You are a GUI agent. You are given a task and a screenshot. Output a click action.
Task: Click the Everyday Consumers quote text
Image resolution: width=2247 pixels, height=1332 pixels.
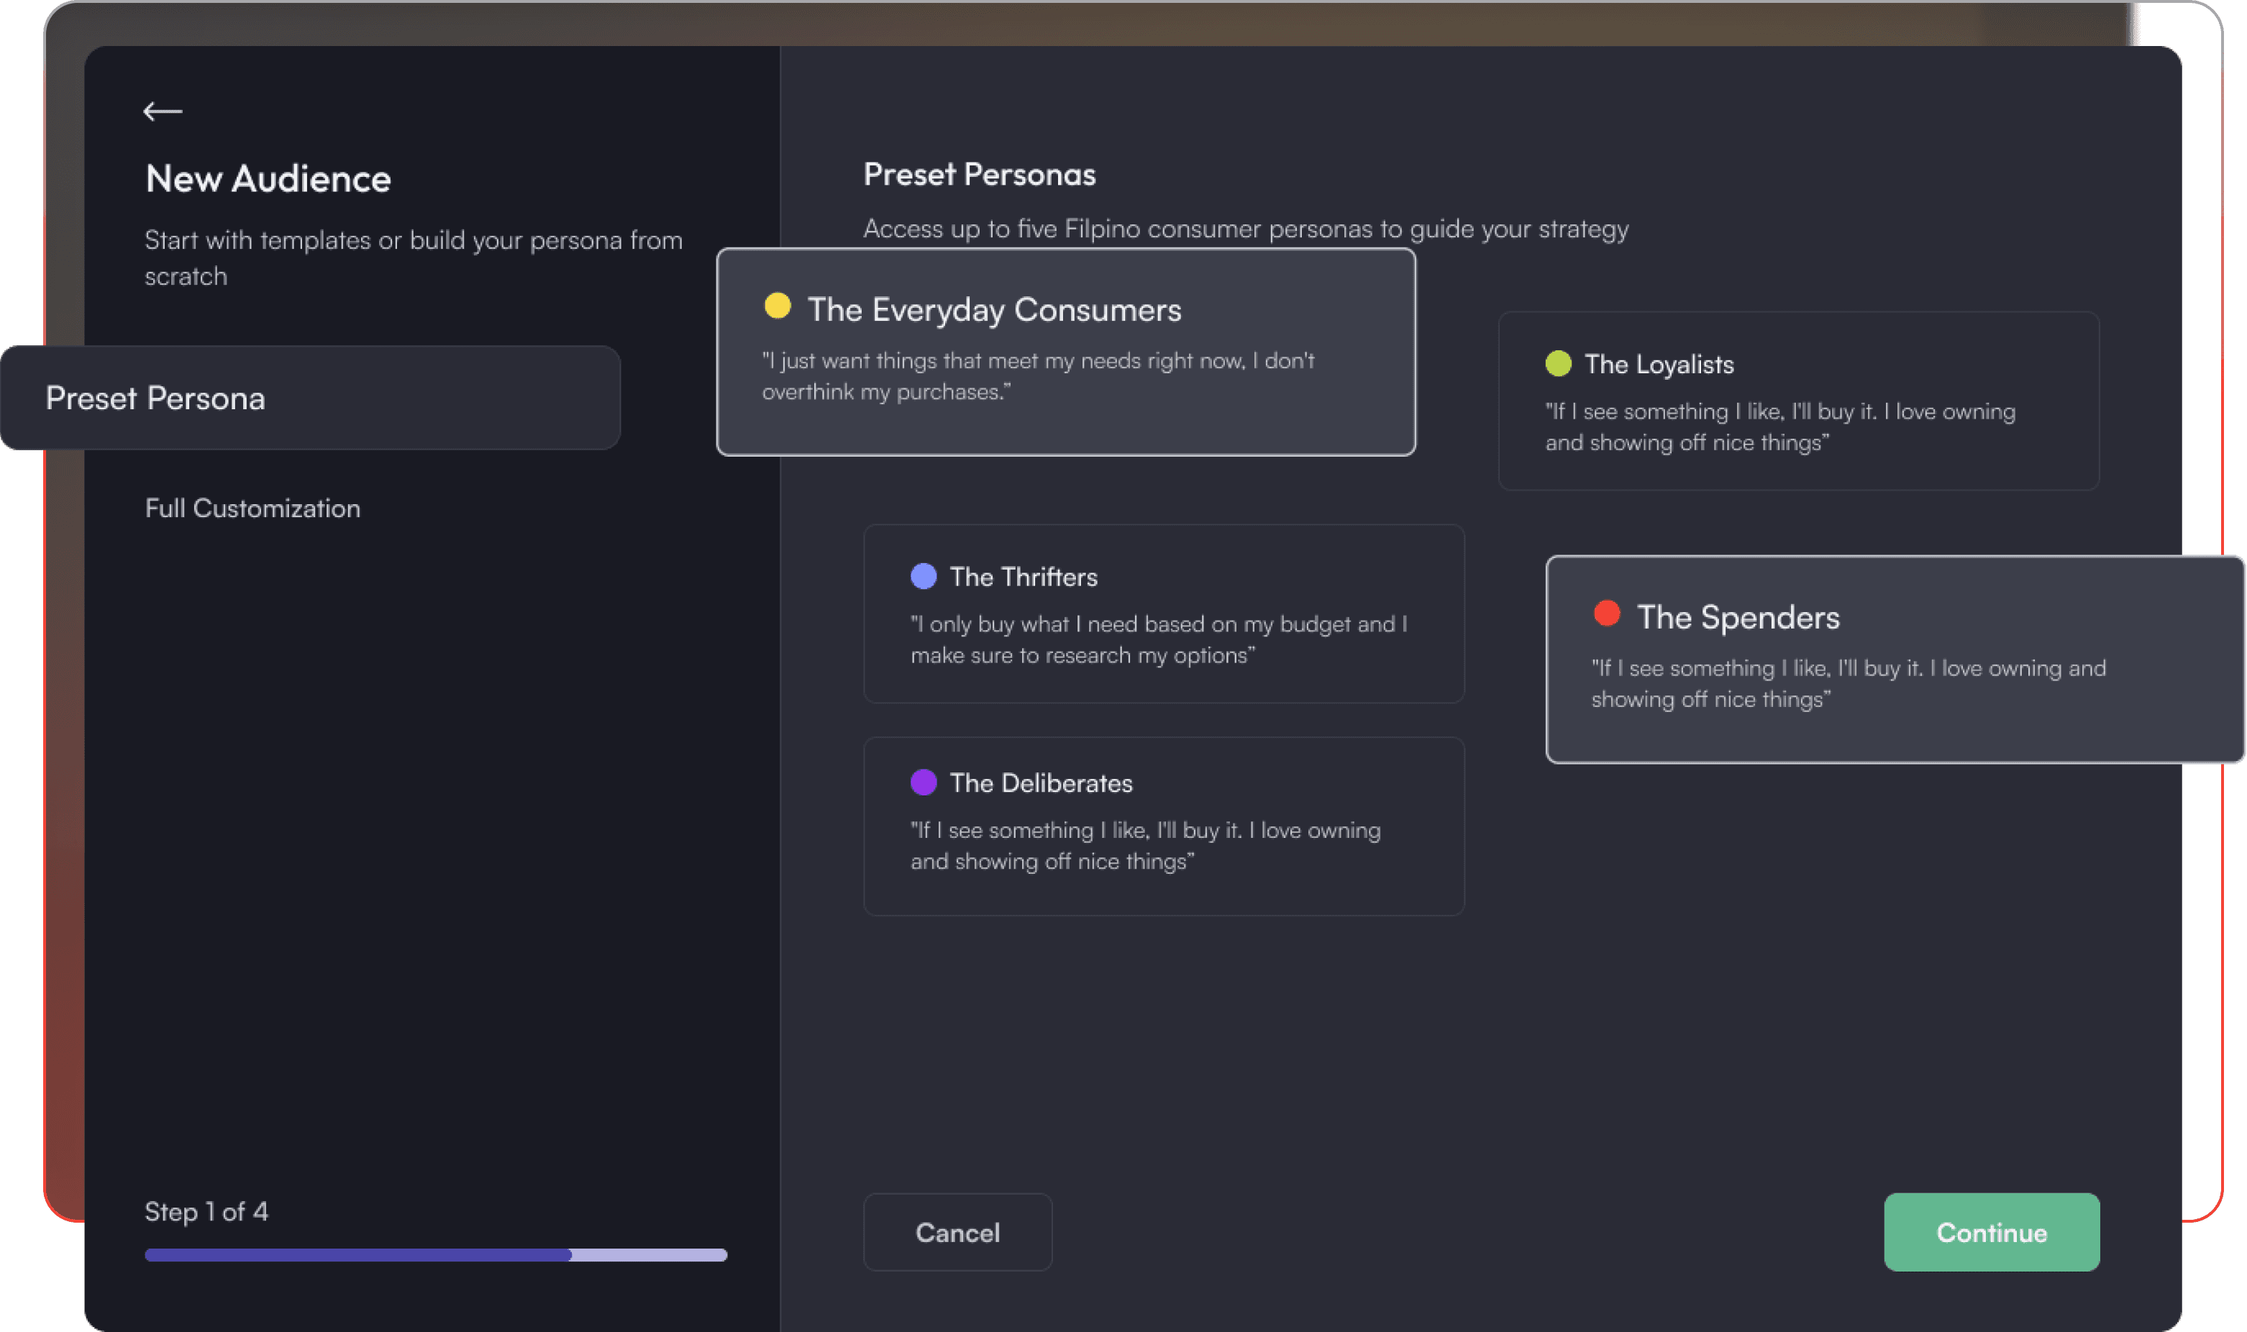(1037, 376)
